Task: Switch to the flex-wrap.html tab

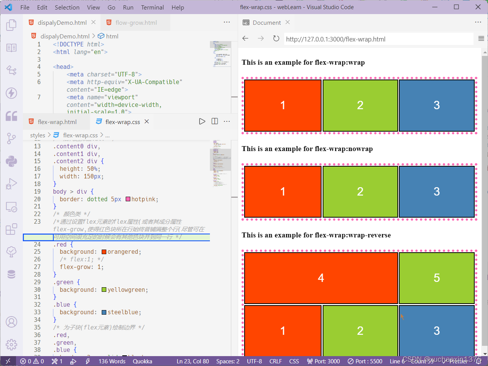Action: click(x=57, y=122)
